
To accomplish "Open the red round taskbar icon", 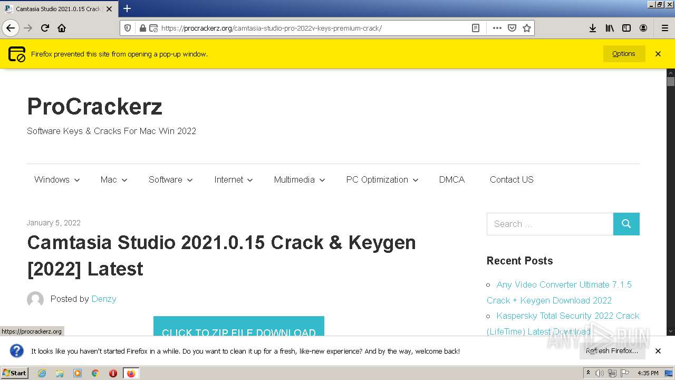I will [x=113, y=373].
